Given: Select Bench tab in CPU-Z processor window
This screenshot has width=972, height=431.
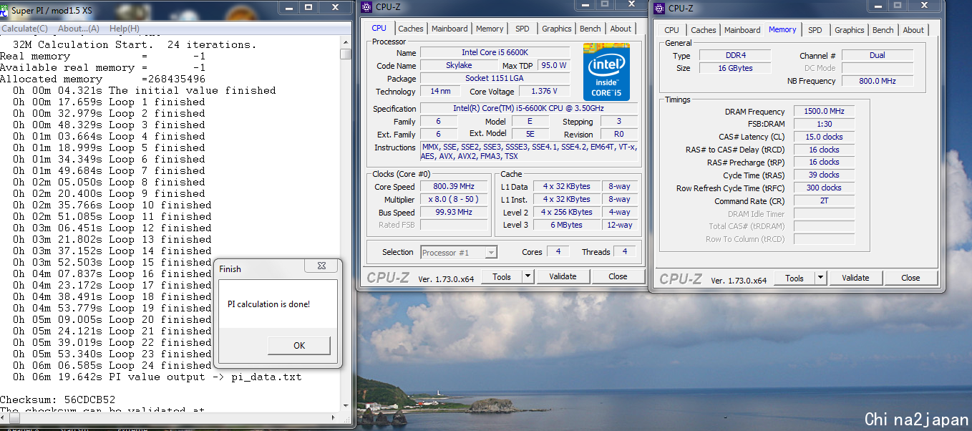Looking at the screenshot, I should click(591, 29).
